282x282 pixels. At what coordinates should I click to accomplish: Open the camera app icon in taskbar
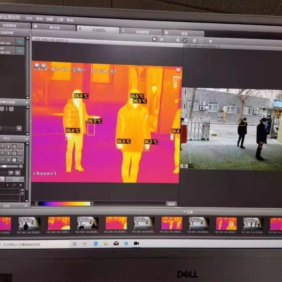(x=136, y=243)
